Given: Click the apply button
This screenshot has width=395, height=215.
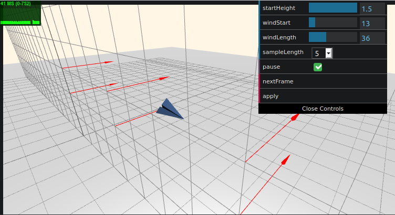Looking at the screenshot, I should [323, 96].
